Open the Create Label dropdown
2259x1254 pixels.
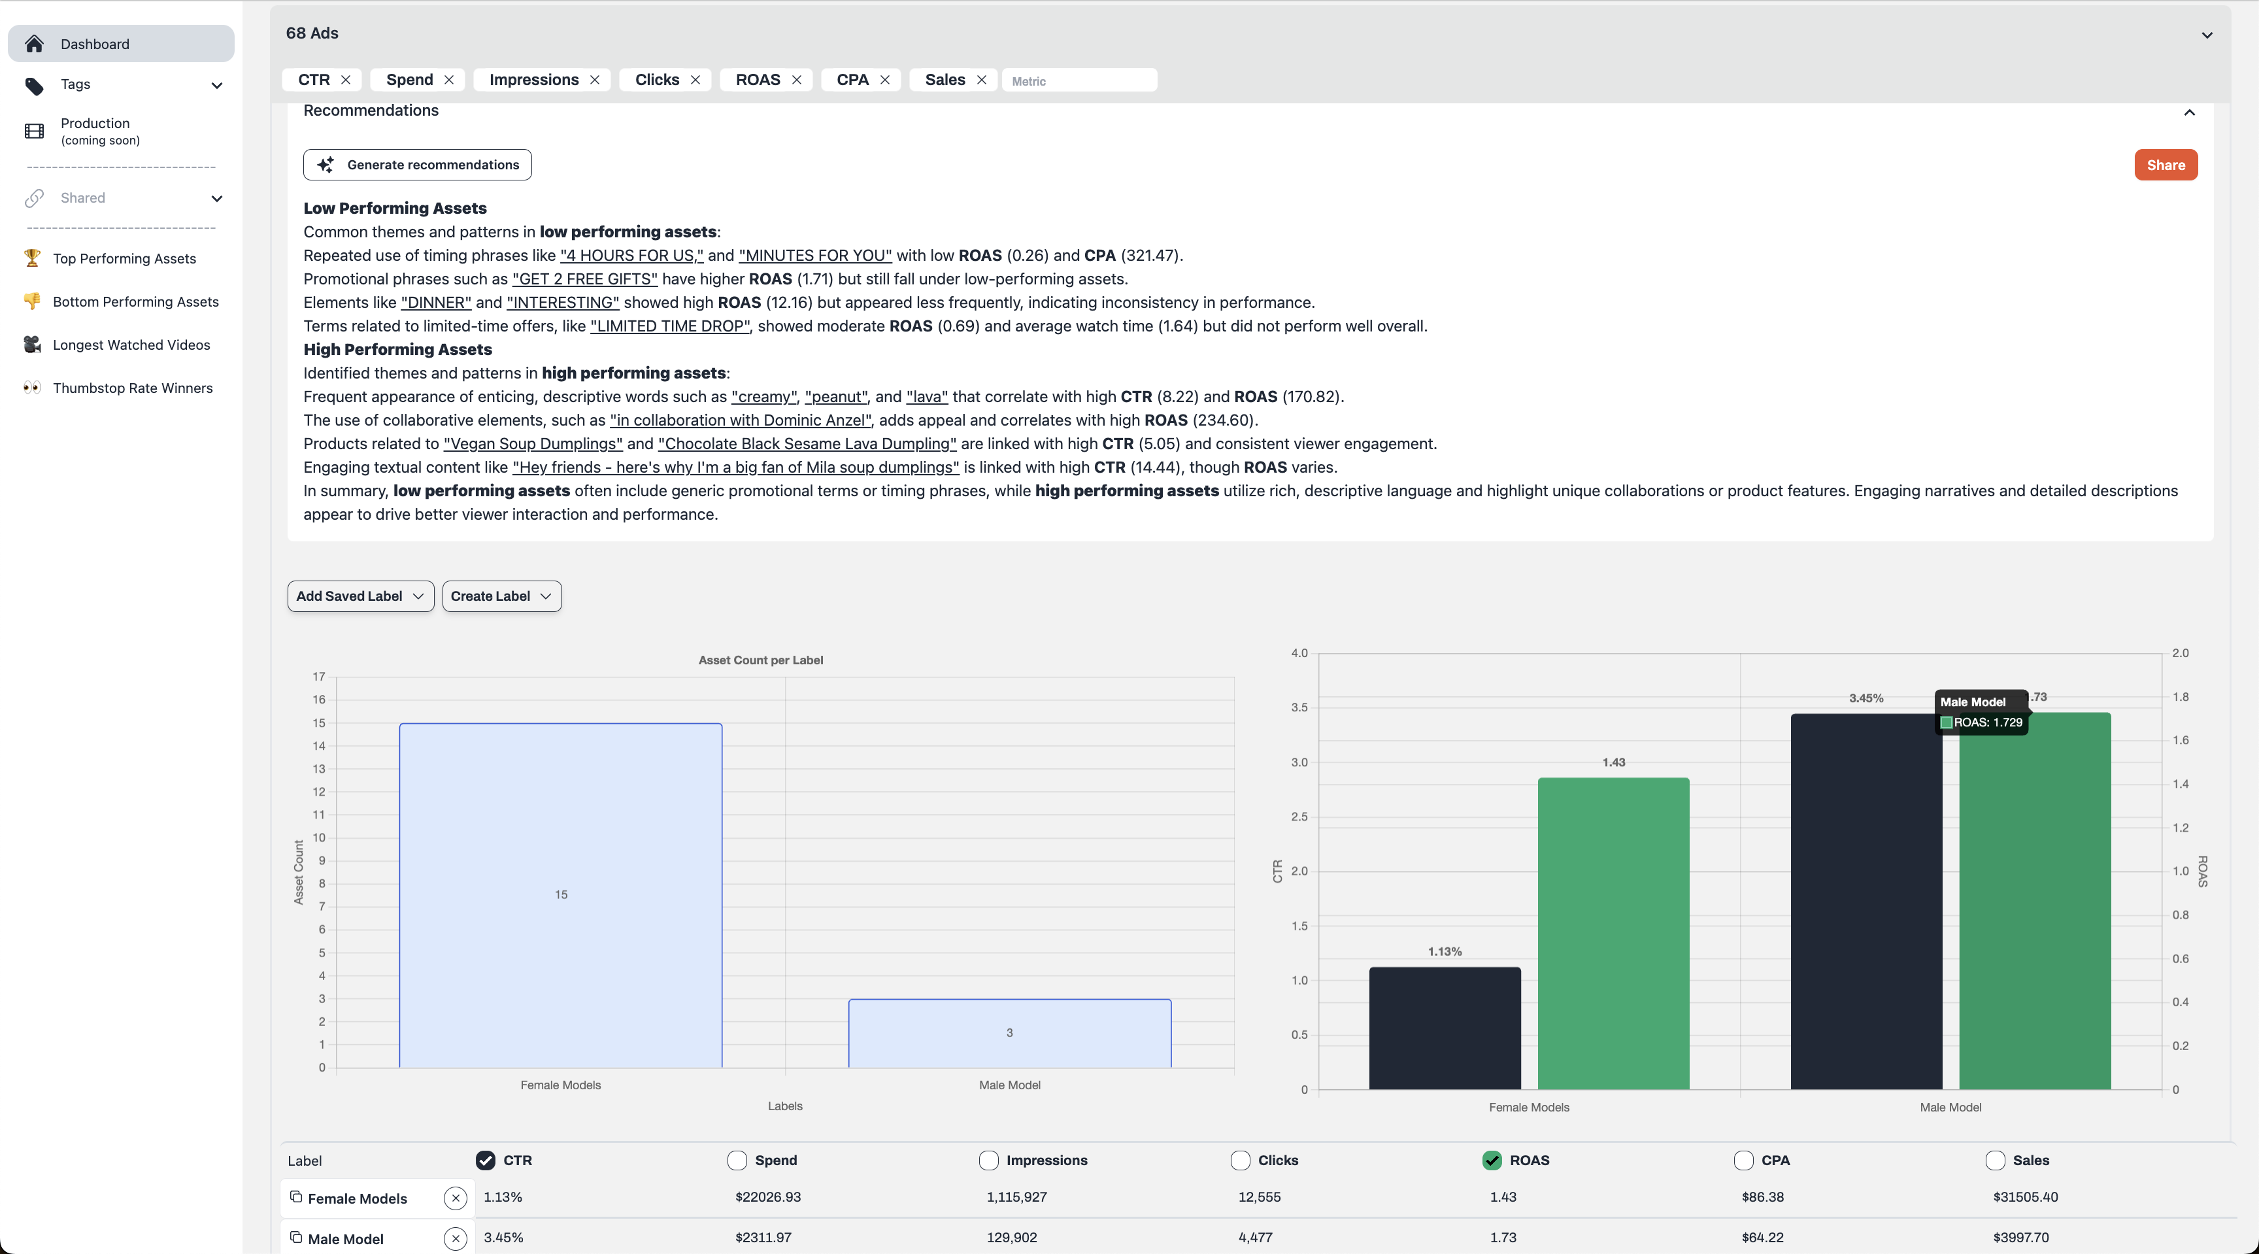click(x=501, y=596)
